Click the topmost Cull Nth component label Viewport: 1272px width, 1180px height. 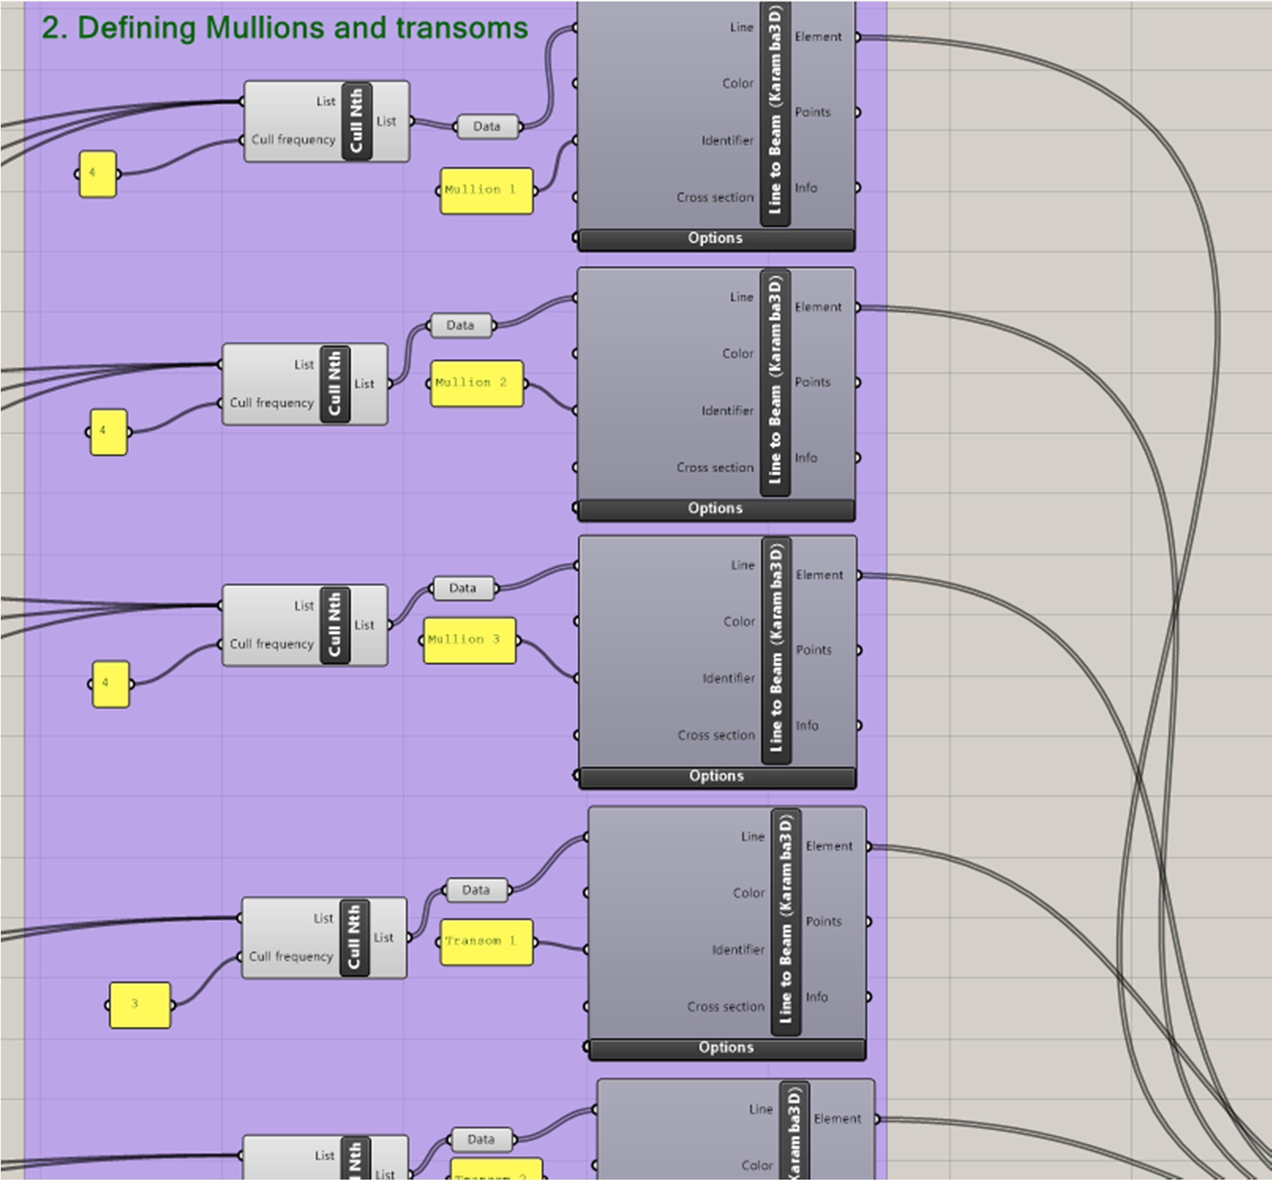coord(356,121)
